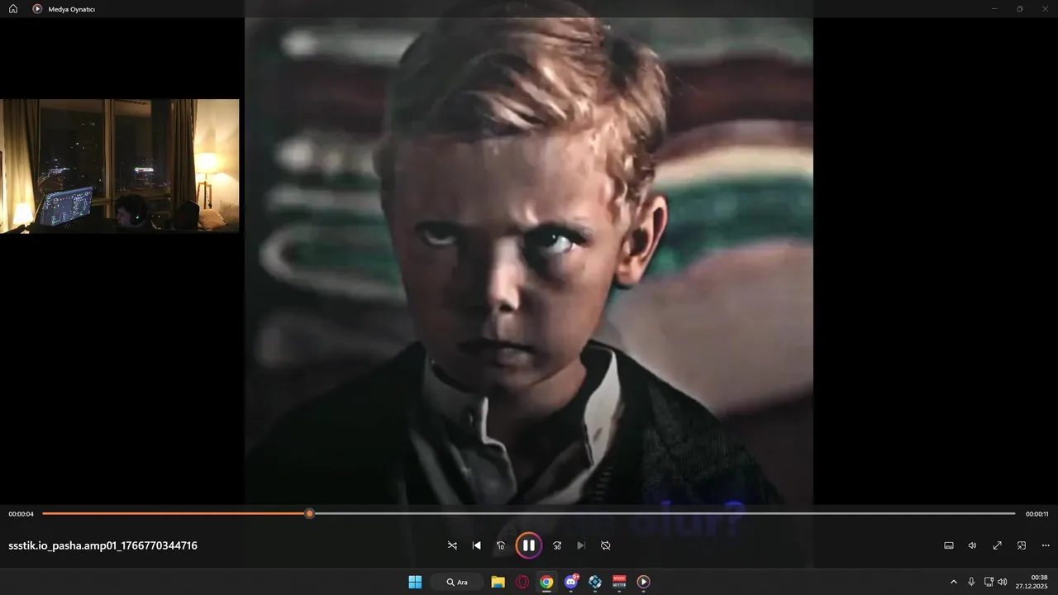Image resolution: width=1058 pixels, height=595 pixels.
Task: Open Discord from taskbar
Action: [x=570, y=582]
